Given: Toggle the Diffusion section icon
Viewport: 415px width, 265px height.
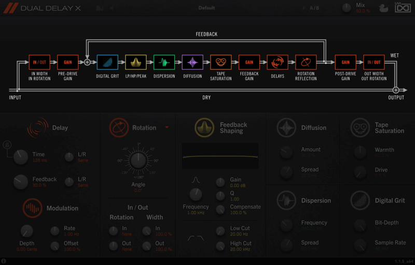Looking at the screenshot, I should (x=286, y=128).
